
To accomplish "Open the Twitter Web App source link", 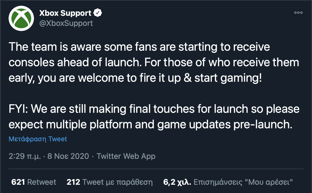I will tap(126, 156).
